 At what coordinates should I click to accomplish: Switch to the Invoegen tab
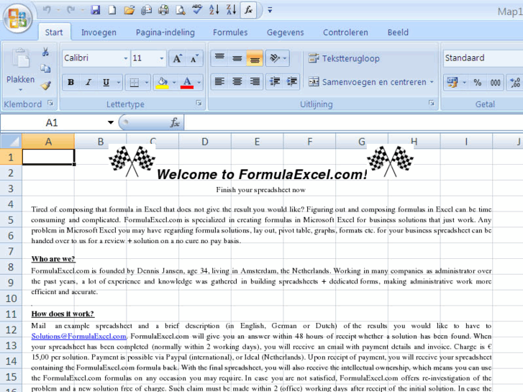coord(99,32)
